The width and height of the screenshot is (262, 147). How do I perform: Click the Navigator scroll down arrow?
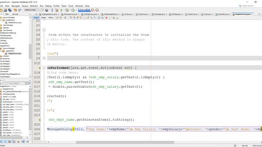point(30,134)
